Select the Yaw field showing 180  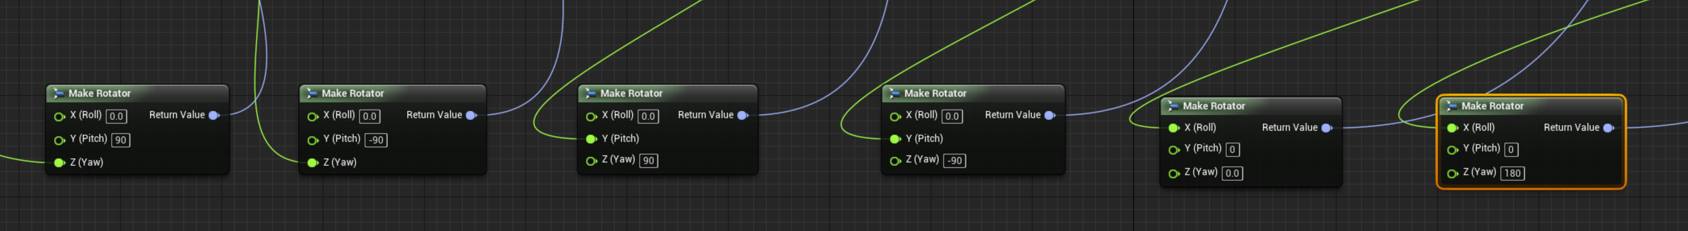tap(1512, 174)
